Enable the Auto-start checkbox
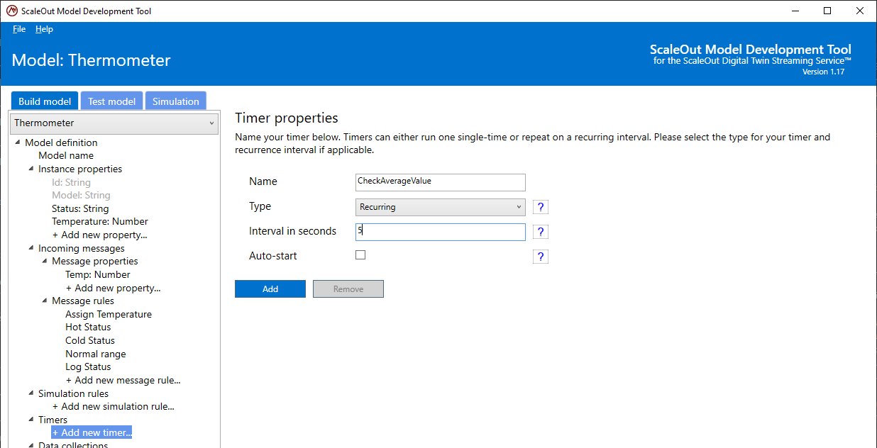 (x=360, y=254)
